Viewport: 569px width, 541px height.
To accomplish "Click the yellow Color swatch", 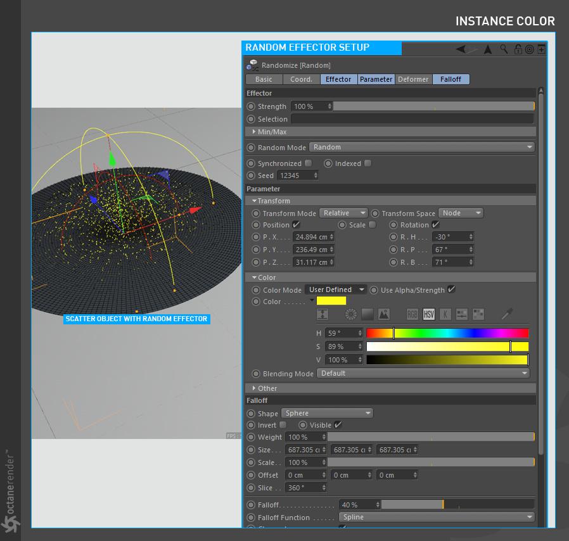I will coord(331,301).
